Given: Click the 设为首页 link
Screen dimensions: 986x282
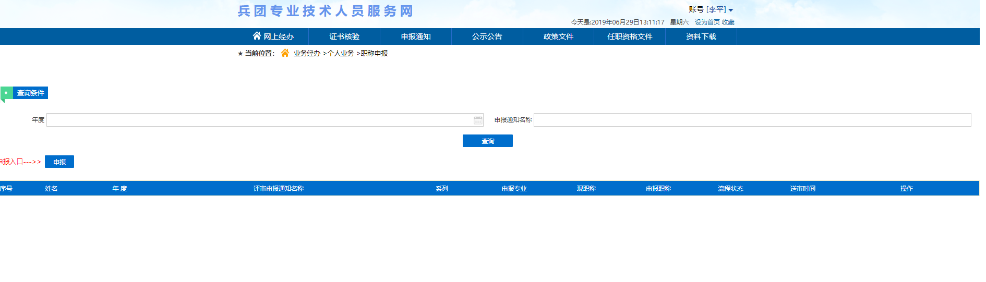Looking at the screenshot, I should point(707,22).
